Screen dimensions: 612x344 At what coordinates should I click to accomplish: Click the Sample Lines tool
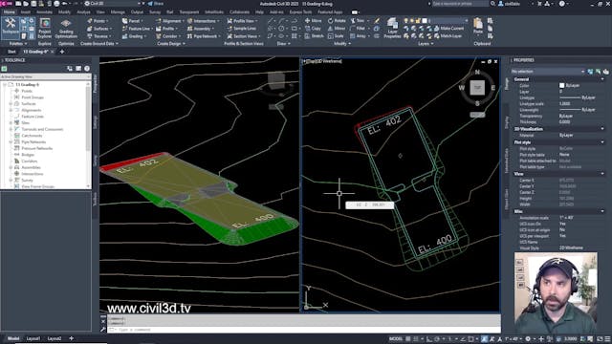point(242,29)
